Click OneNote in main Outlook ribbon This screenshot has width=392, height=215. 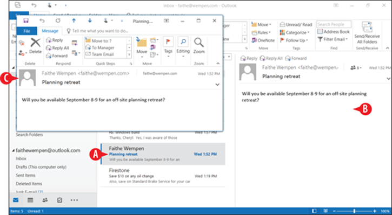coord(263,40)
